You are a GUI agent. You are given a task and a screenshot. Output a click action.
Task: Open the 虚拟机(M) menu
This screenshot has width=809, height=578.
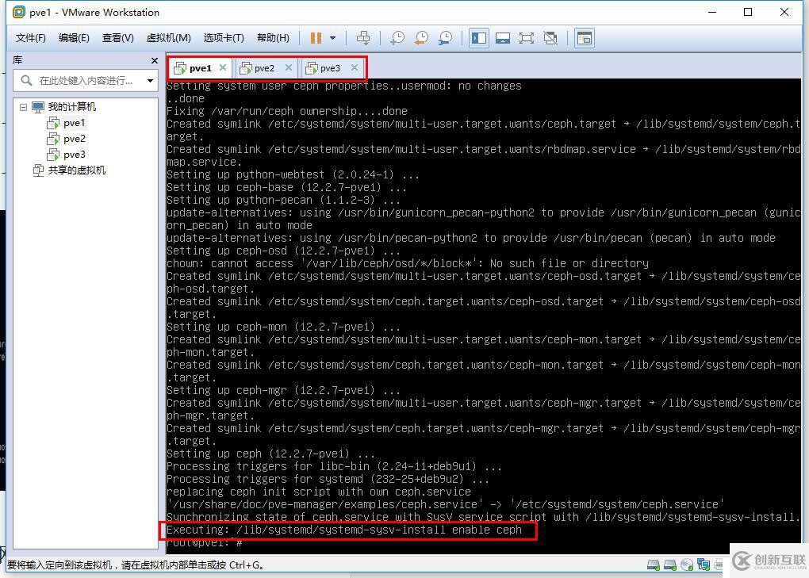169,37
